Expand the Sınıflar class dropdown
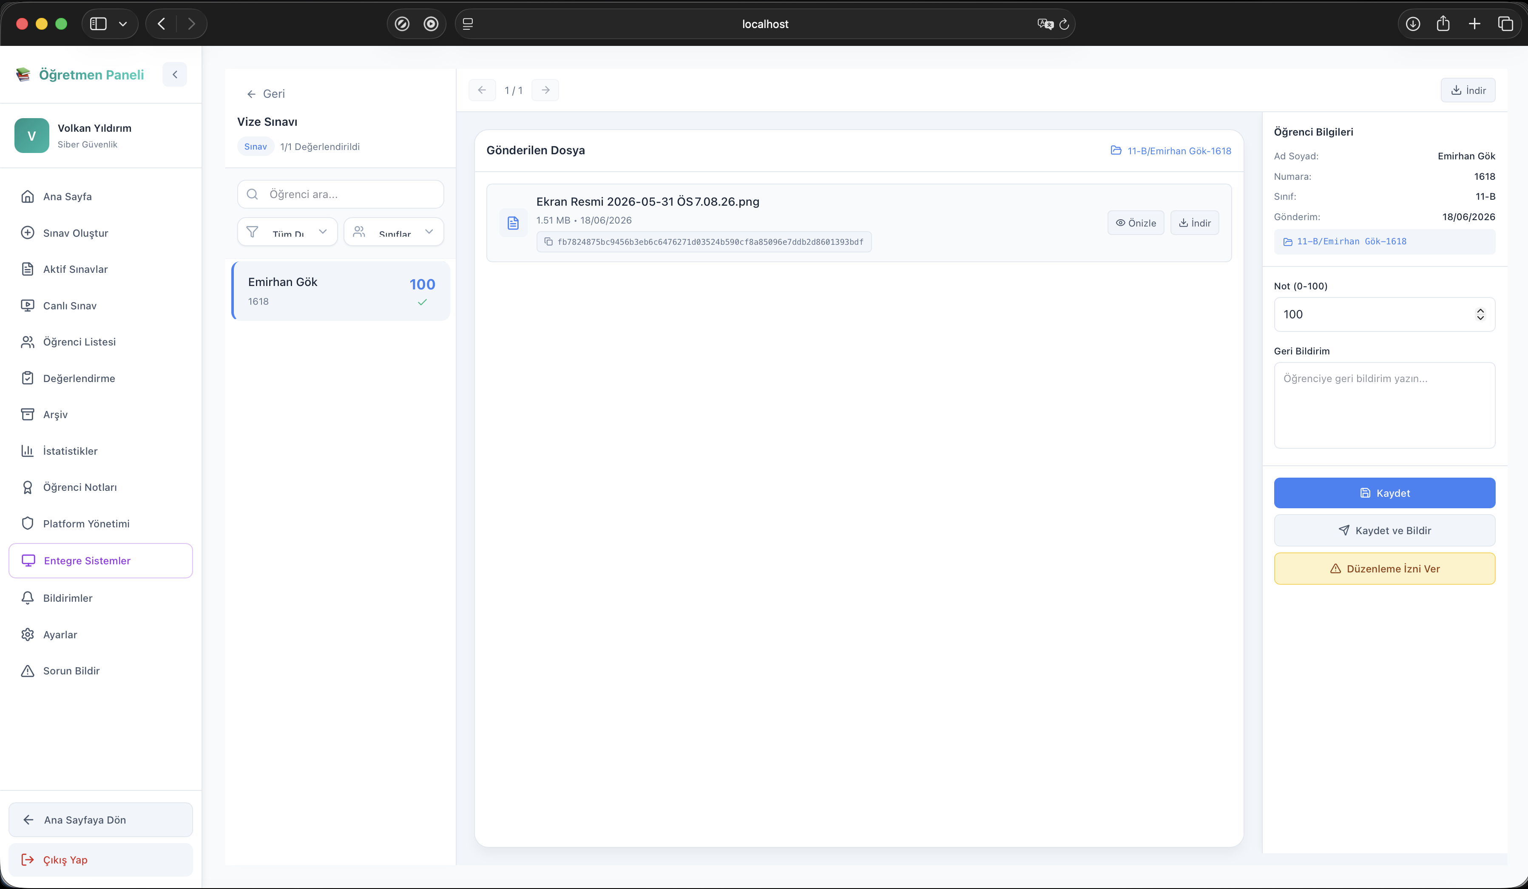The height and width of the screenshot is (889, 1528). [394, 232]
